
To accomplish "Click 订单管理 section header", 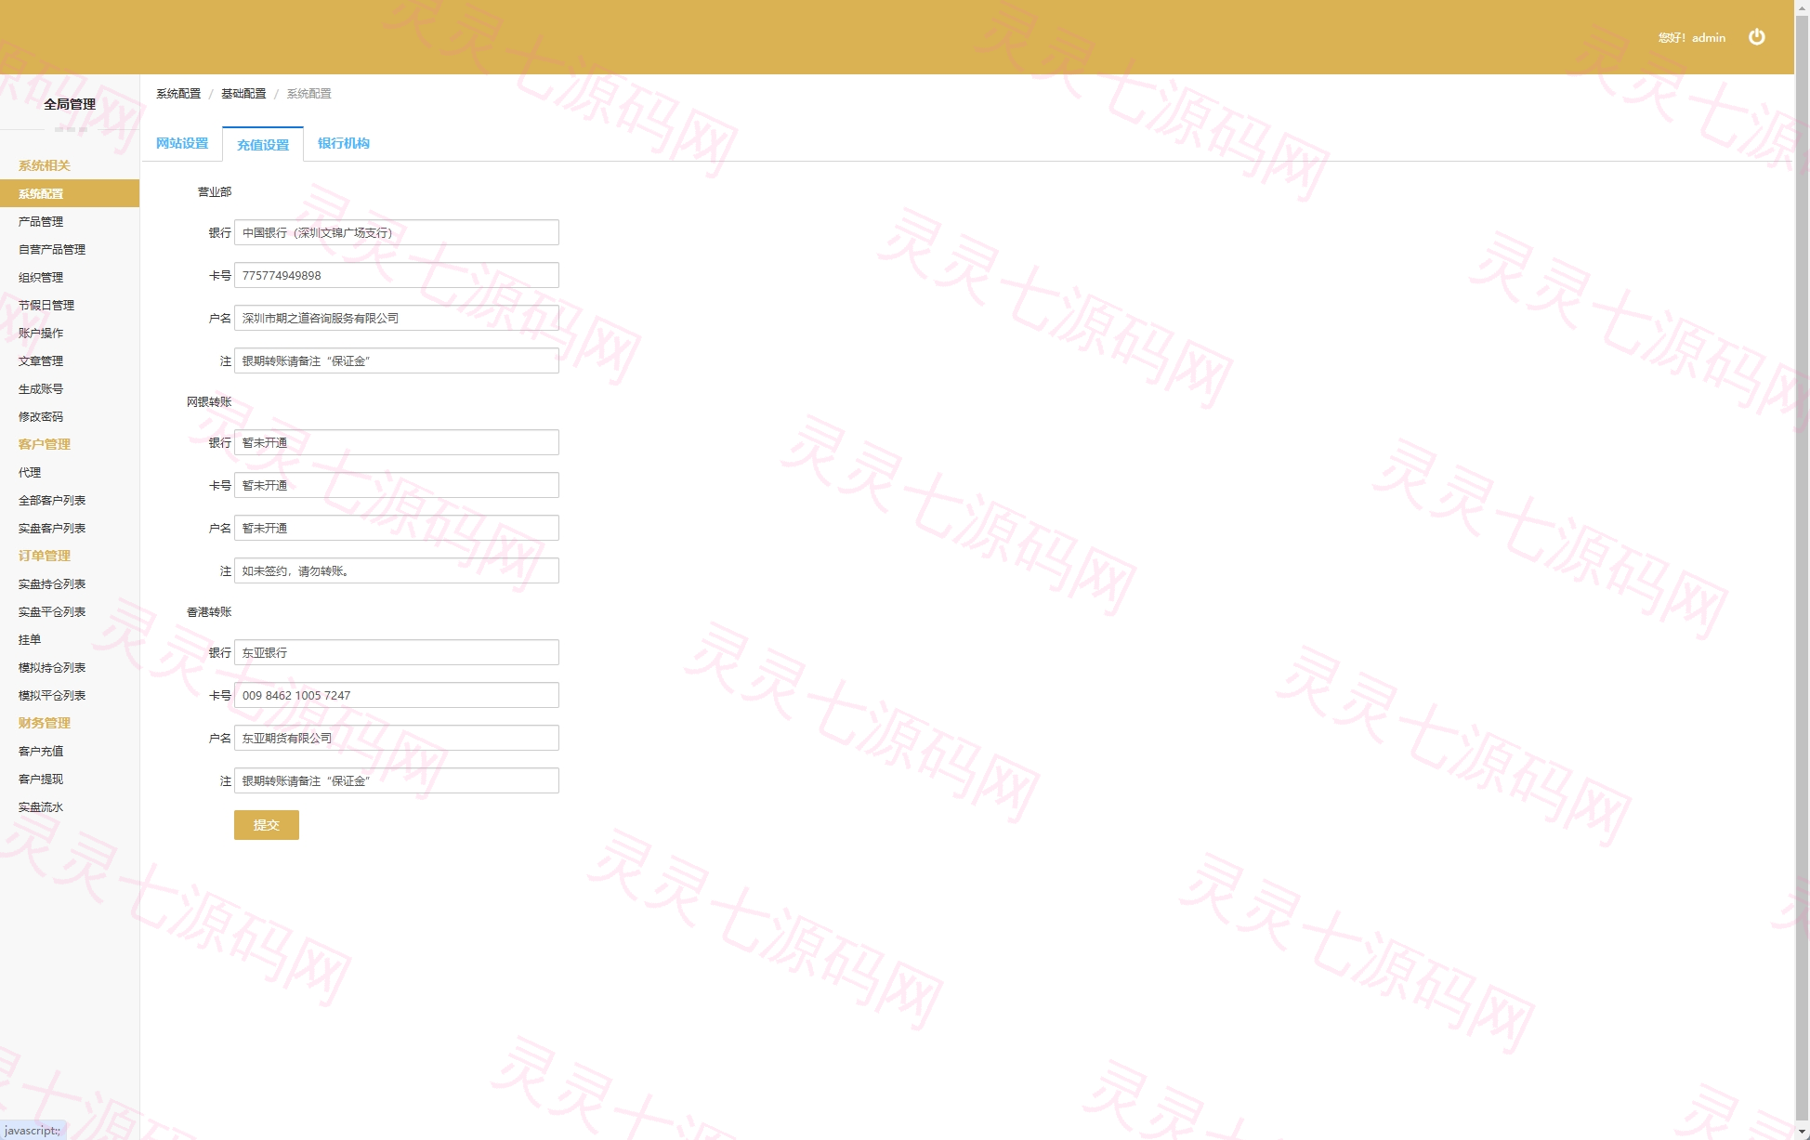I will pos(45,556).
